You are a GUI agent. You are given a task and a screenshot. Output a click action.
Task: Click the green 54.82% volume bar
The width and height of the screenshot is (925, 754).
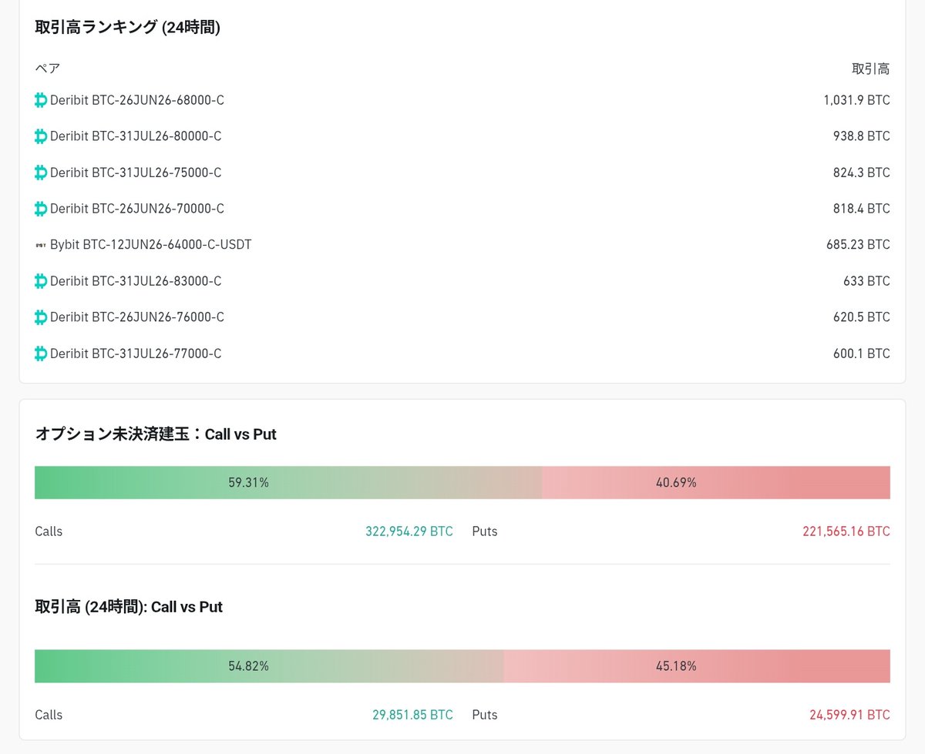pyautogui.click(x=269, y=666)
